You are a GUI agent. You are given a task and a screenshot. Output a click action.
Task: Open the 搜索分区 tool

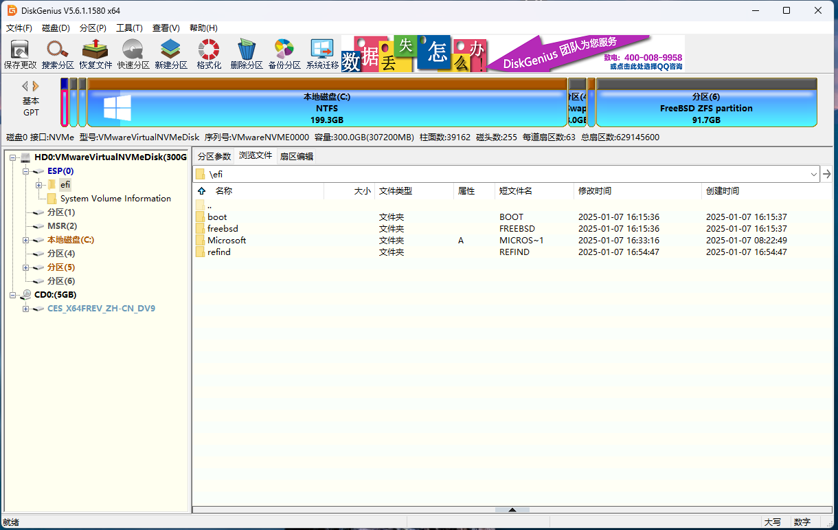[58, 54]
